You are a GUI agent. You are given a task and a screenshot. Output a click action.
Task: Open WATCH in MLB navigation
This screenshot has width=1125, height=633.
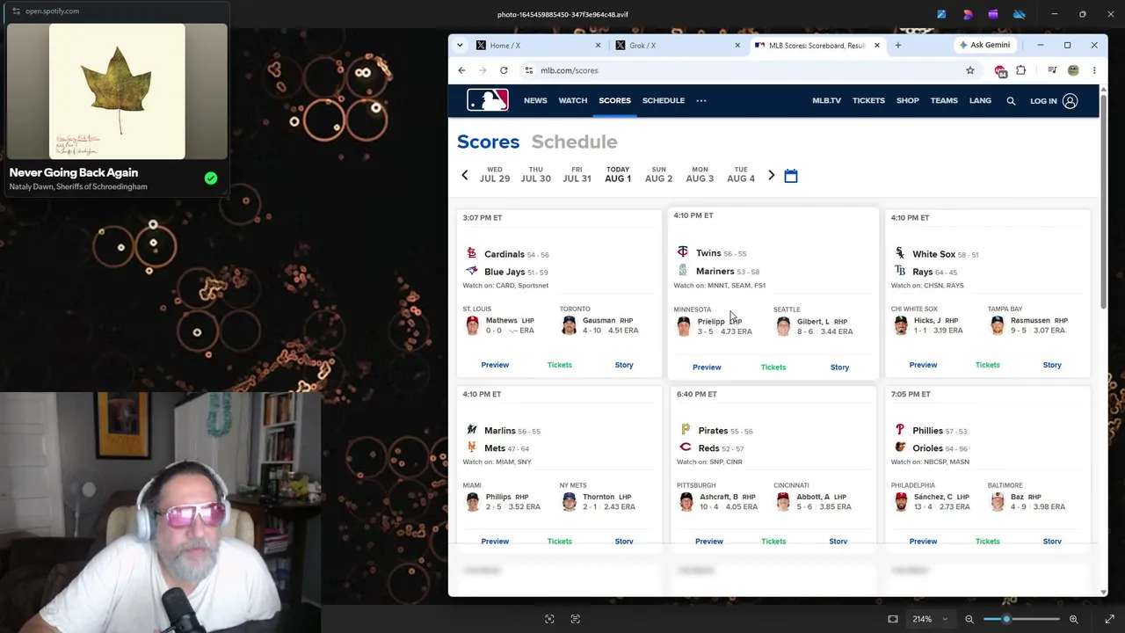(x=573, y=101)
